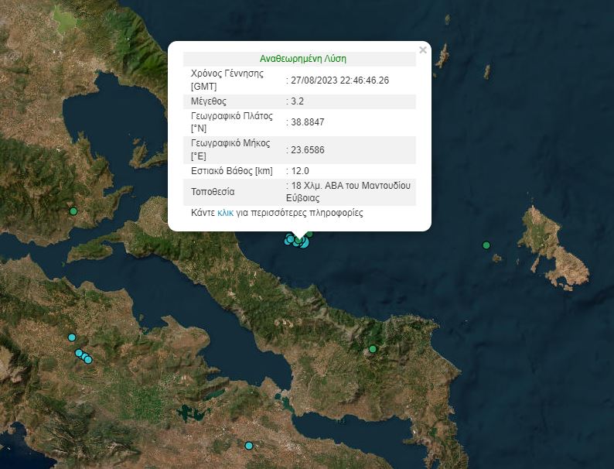Close the earthquake info popup

coord(422,50)
